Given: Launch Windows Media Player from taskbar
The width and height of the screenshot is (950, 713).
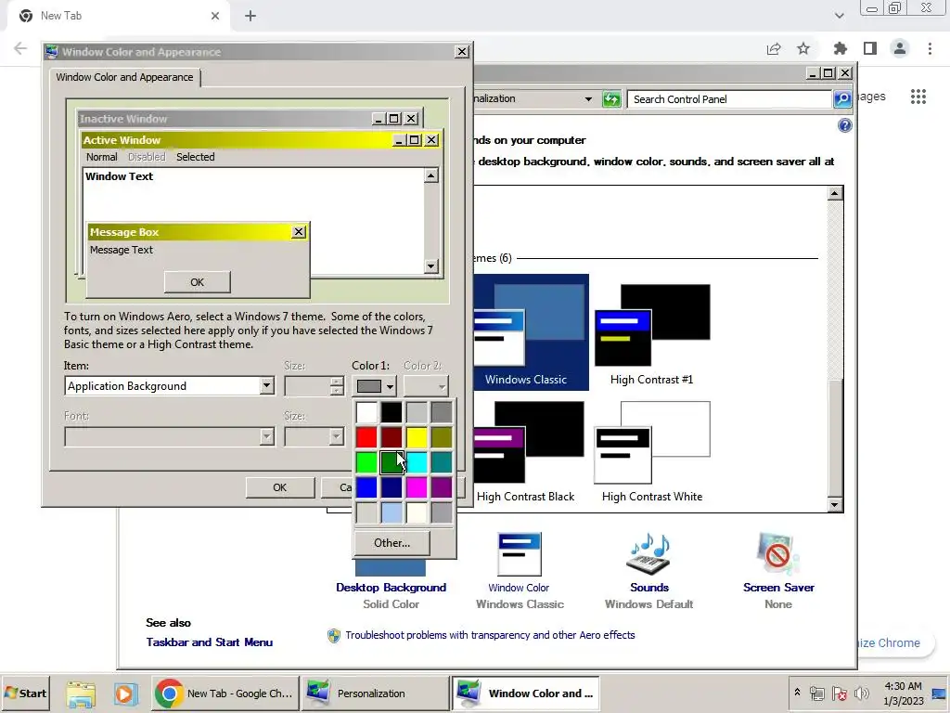Looking at the screenshot, I should (125, 694).
